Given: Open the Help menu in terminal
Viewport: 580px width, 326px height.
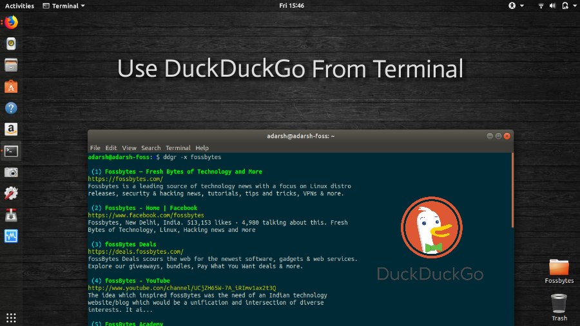Looking at the screenshot, I should click(x=202, y=148).
